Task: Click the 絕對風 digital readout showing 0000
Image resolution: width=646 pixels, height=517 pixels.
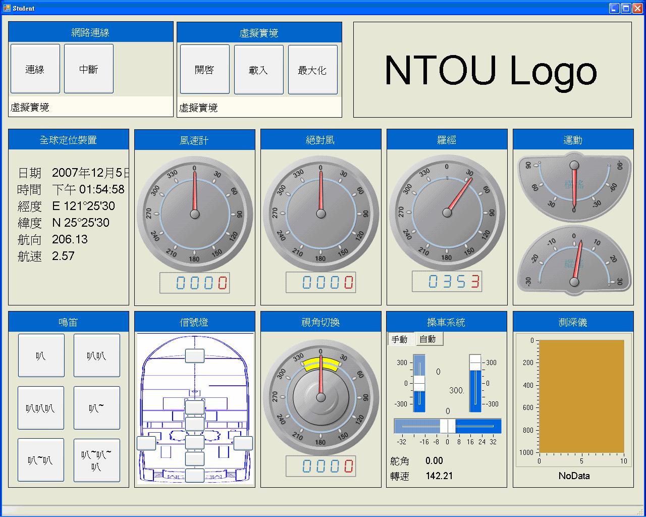Action: pyautogui.click(x=321, y=283)
